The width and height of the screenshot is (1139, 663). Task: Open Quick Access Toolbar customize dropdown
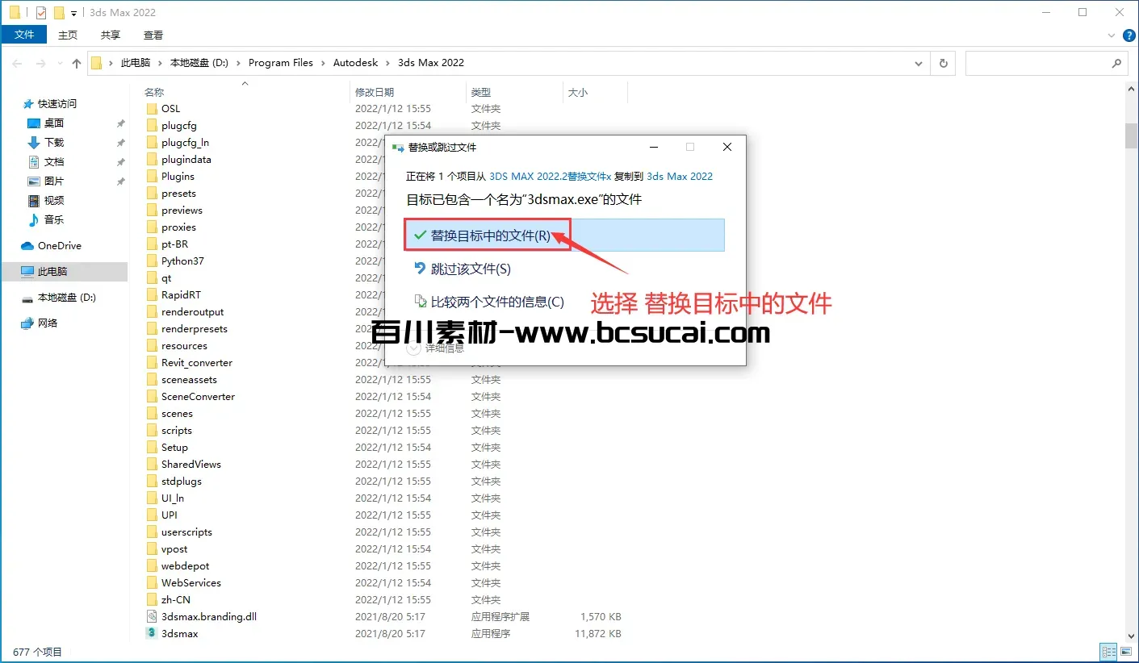click(x=74, y=13)
